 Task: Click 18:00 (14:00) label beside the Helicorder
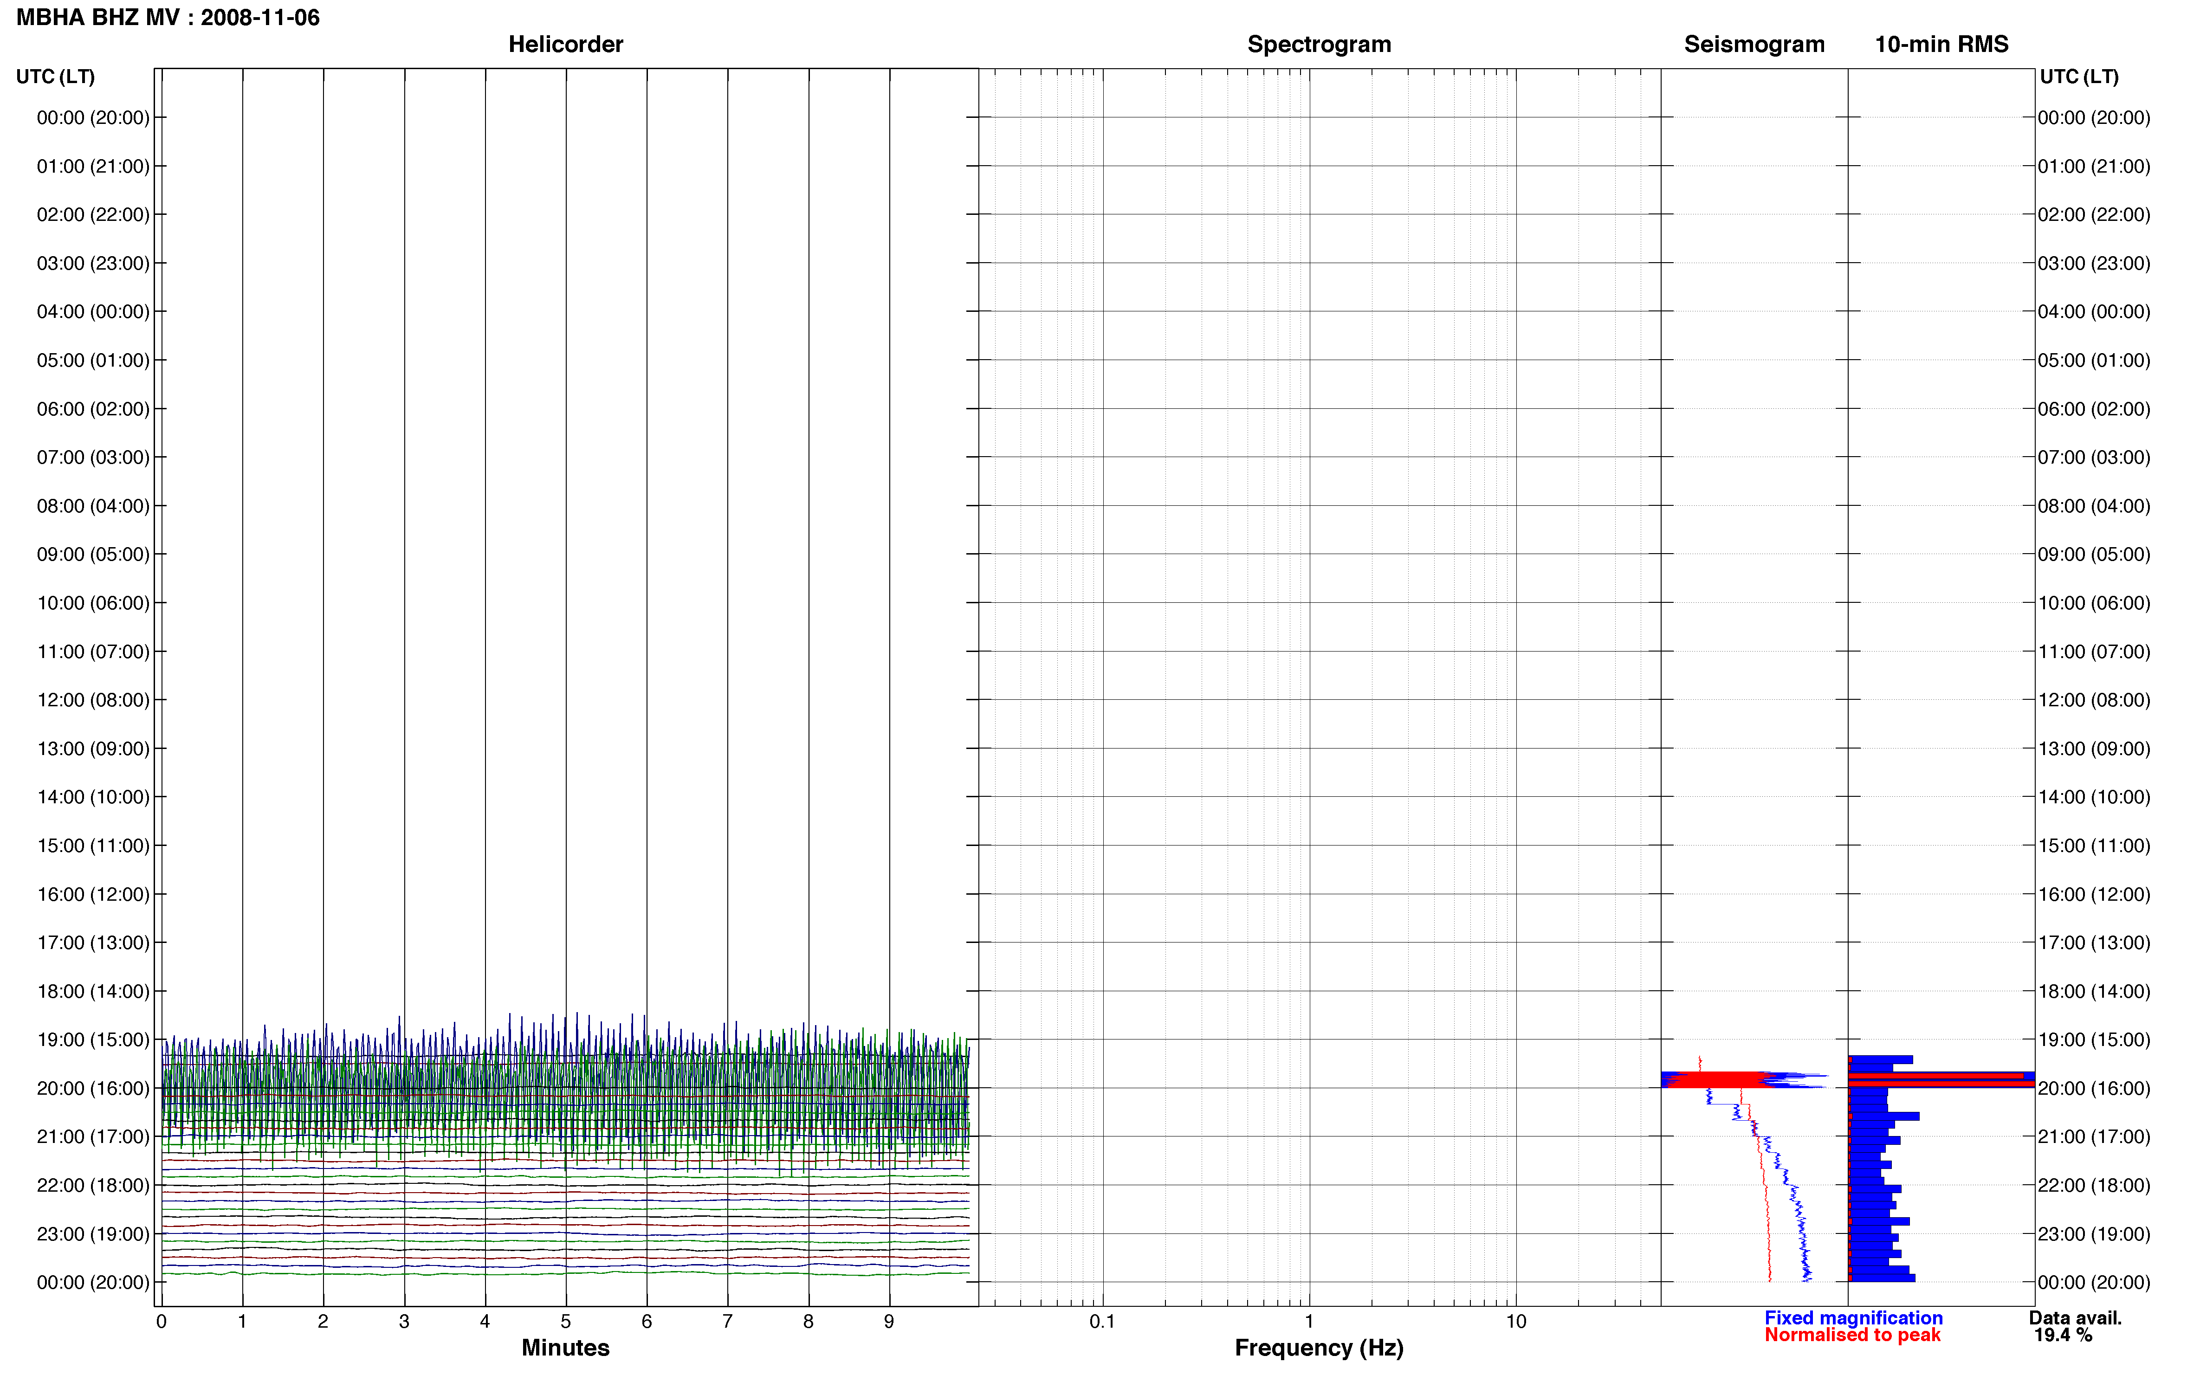pyautogui.click(x=93, y=991)
